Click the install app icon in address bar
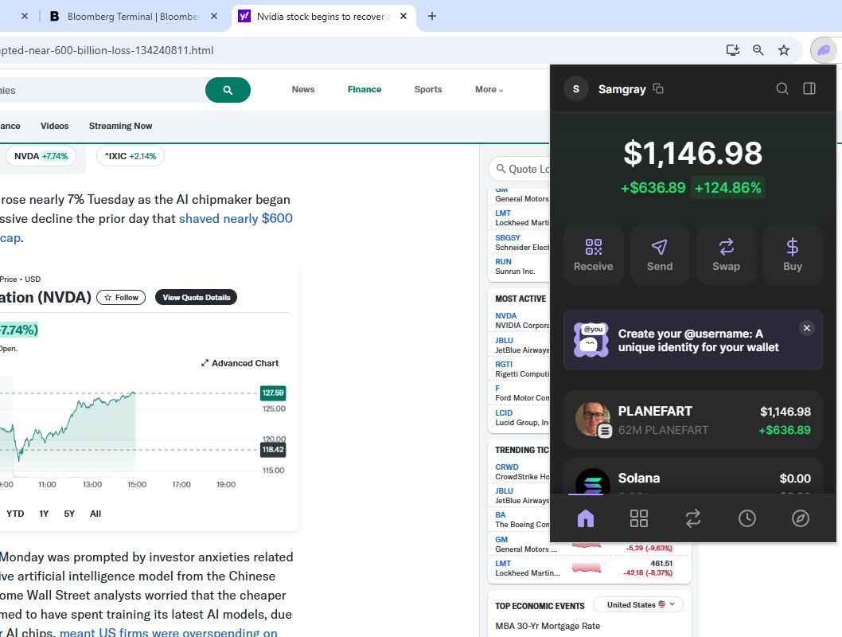 click(732, 50)
